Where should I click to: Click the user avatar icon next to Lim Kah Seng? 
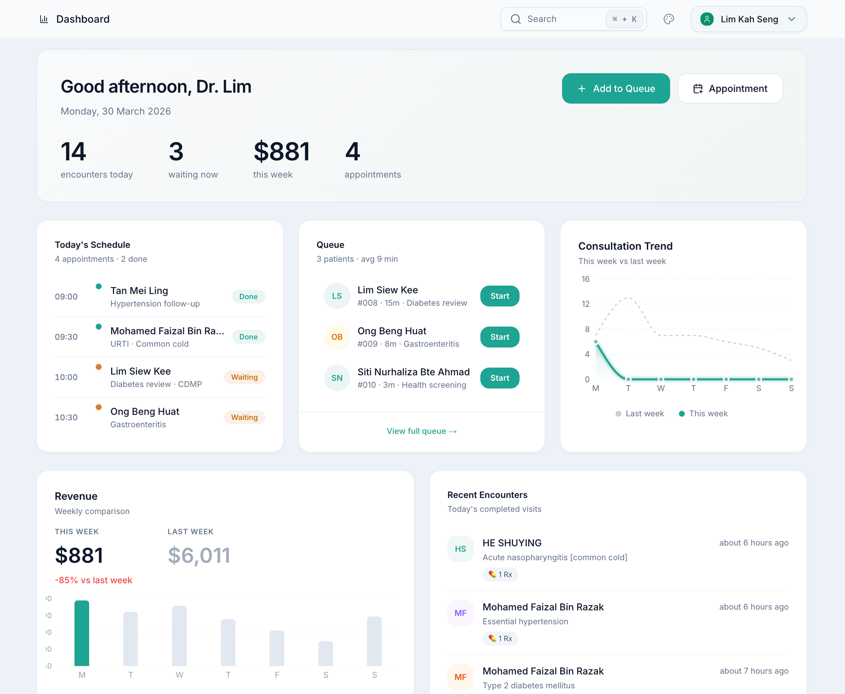(707, 19)
